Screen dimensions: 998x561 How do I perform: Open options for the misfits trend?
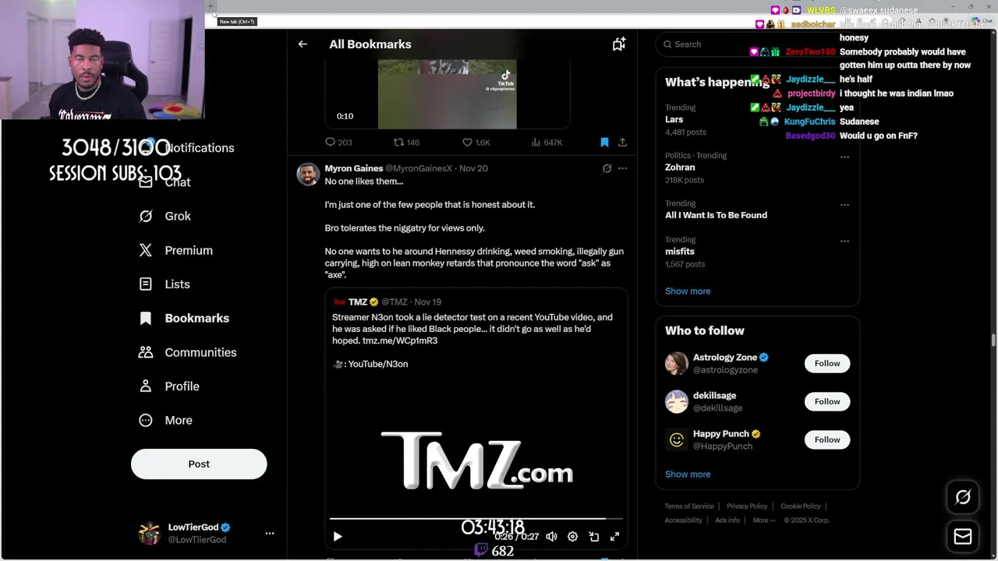[x=844, y=242]
